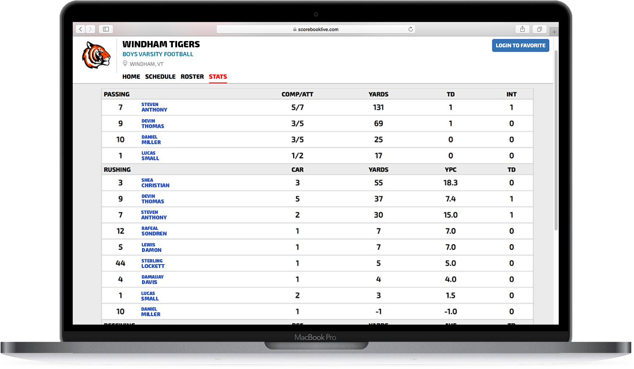Open the Share icon in the toolbar
Screen dimensions: 634x369
coord(522,29)
